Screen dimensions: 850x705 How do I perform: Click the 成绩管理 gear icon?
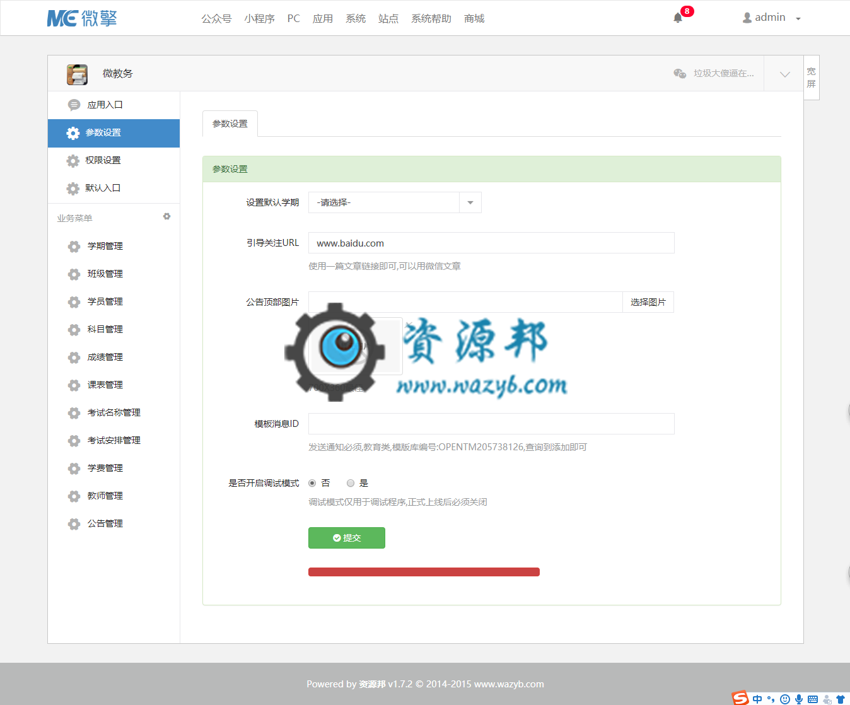tap(74, 358)
